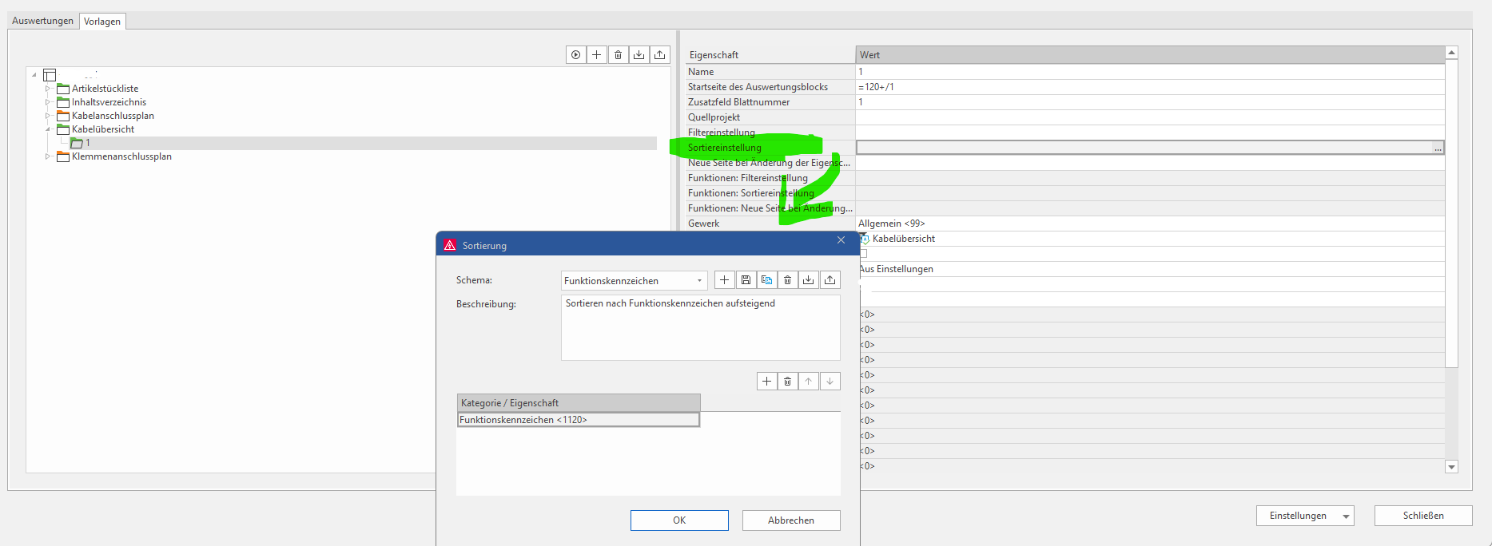The height and width of the screenshot is (546, 1492).
Task: Click the import icon above the template tree
Action: [x=639, y=54]
